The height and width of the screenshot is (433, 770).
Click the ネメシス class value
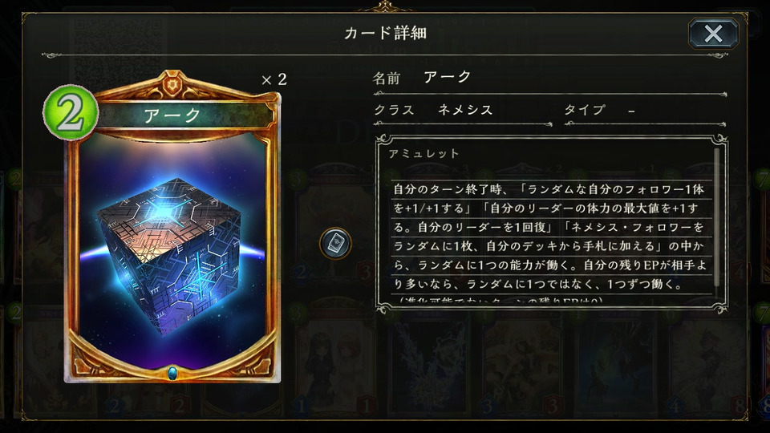(x=465, y=110)
